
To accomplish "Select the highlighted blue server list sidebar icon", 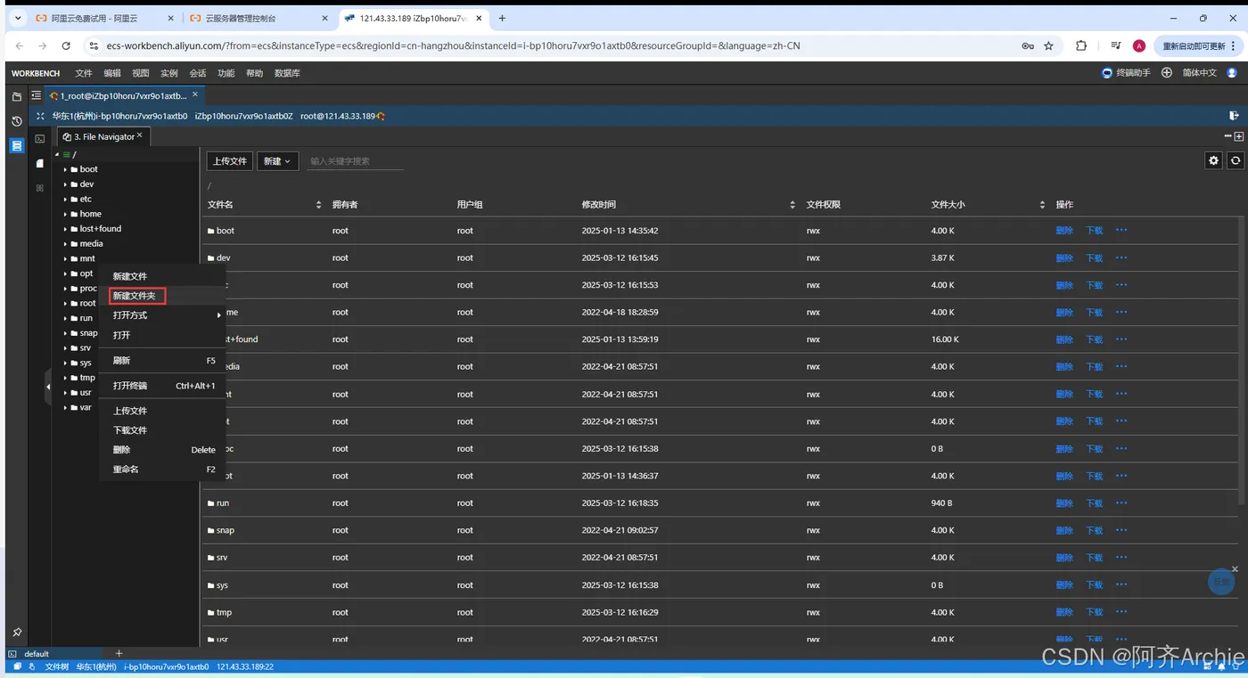I will point(16,145).
